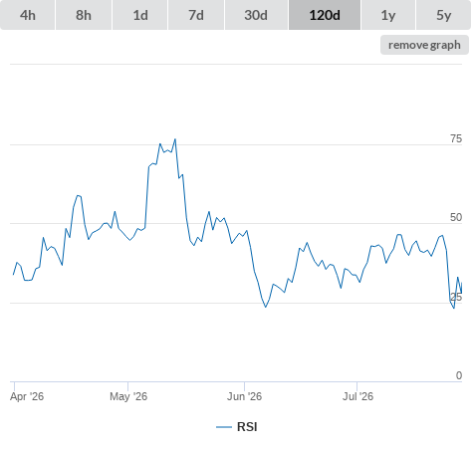This screenshot has height=453, width=472.
Task: Click the RSI low point in early June
Action: (266, 307)
